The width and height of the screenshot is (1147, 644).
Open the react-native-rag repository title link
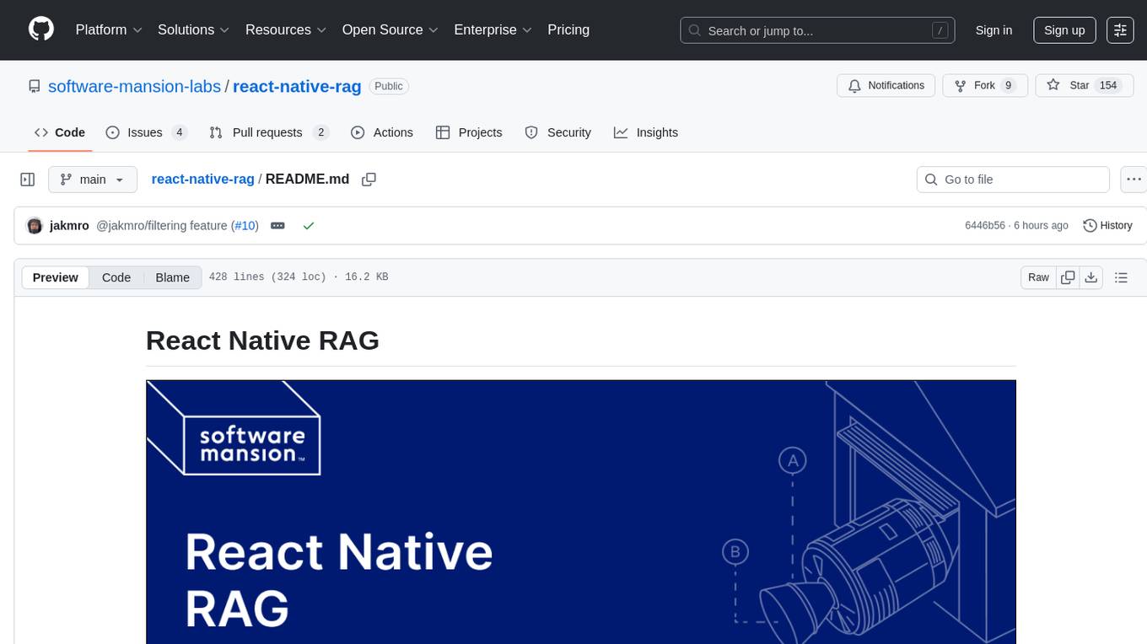pos(297,86)
